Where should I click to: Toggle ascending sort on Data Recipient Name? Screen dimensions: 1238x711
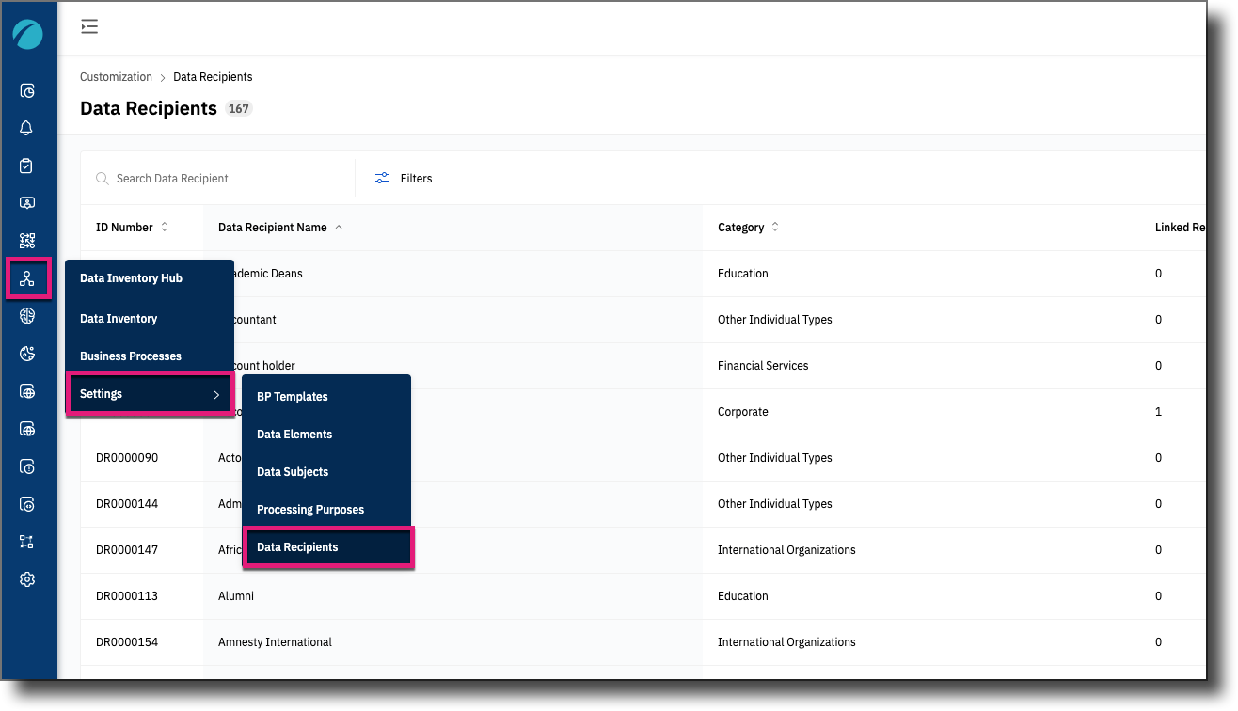tap(341, 227)
